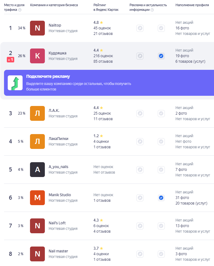
Task: Click help icon next to 'Место и доля трафика'
Action: tap(20, 10)
